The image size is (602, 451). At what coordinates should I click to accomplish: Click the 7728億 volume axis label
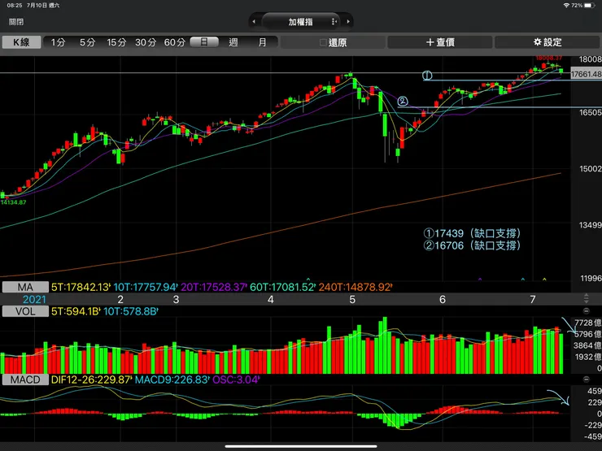point(588,323)
